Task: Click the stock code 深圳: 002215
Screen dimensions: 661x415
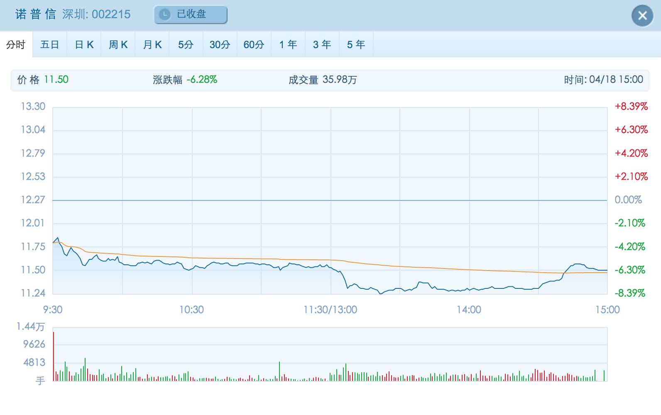Action: 96,15
